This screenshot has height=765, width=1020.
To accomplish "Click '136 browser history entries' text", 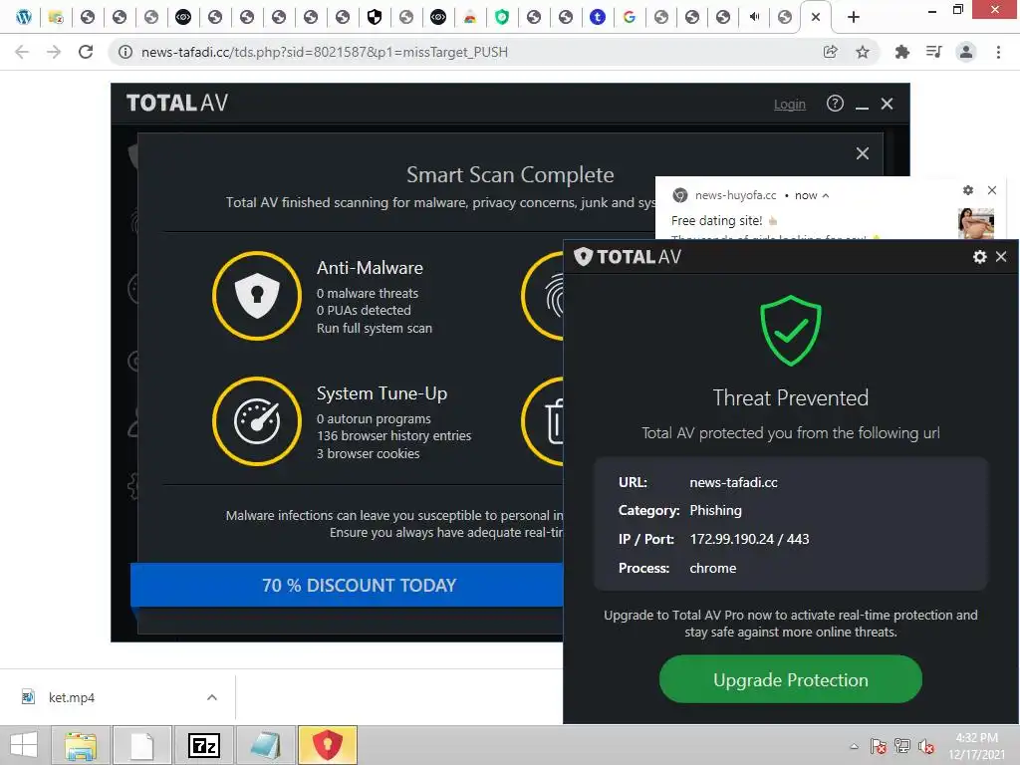I will (x=393, y=436).
